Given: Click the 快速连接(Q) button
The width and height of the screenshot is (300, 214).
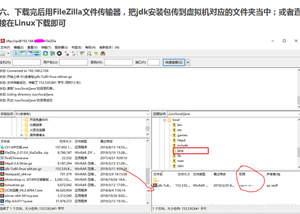Looking at the screenshot, I should [174, 62].
